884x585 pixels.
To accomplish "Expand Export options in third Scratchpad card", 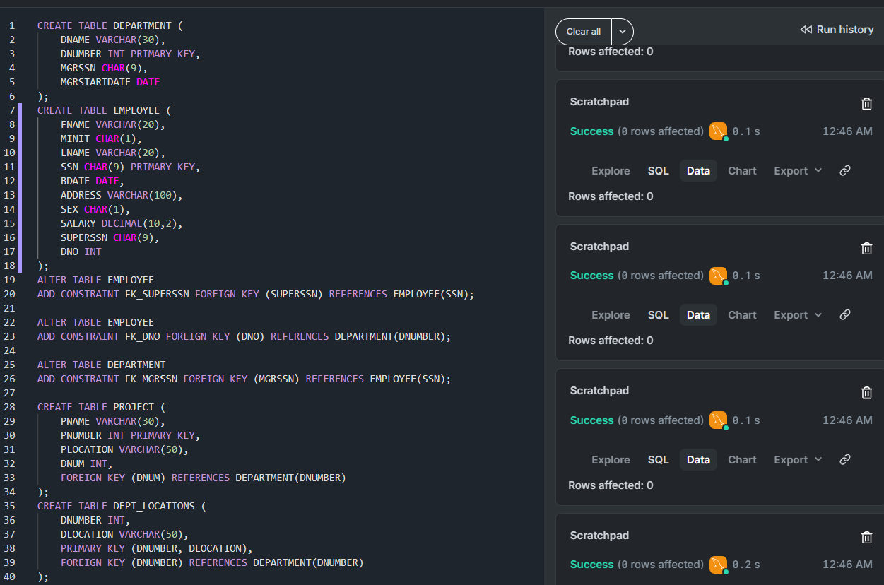I will (798, 460).
